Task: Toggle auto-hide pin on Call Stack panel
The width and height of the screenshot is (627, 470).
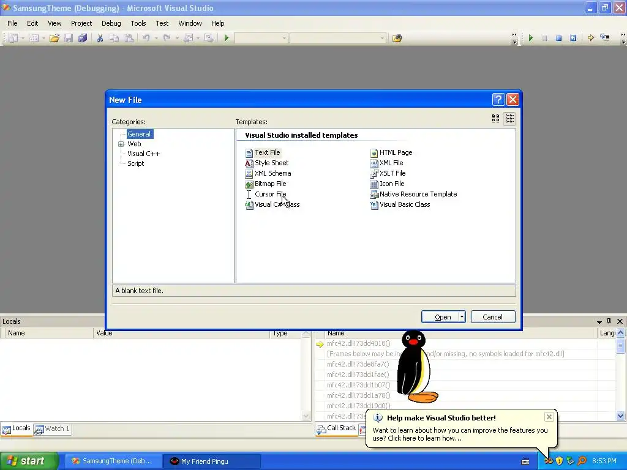Action: [x=609, y=321]
